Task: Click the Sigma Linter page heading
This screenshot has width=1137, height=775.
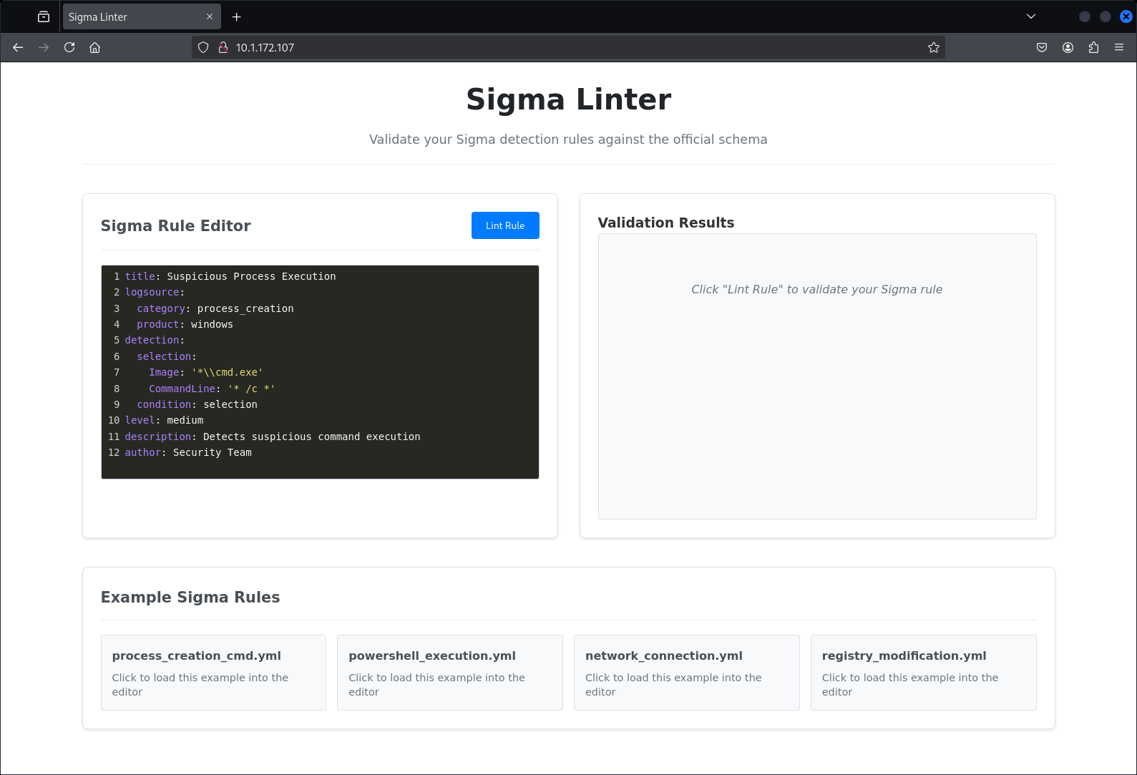Action: point(568,99)
